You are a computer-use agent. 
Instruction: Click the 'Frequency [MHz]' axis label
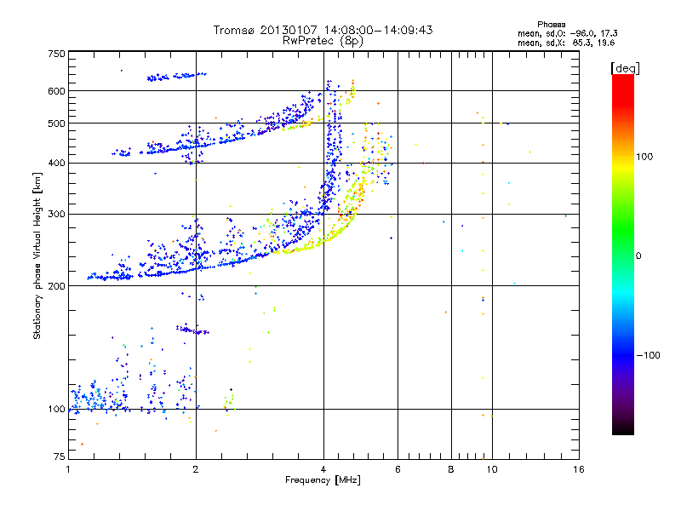pyautogui.click(x=323, y=480)
